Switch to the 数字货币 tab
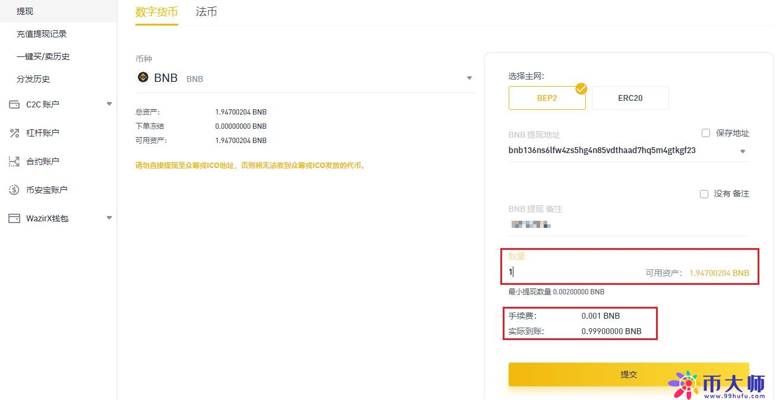779x400 pixels. pyautogui.click(x=156, y=12)
